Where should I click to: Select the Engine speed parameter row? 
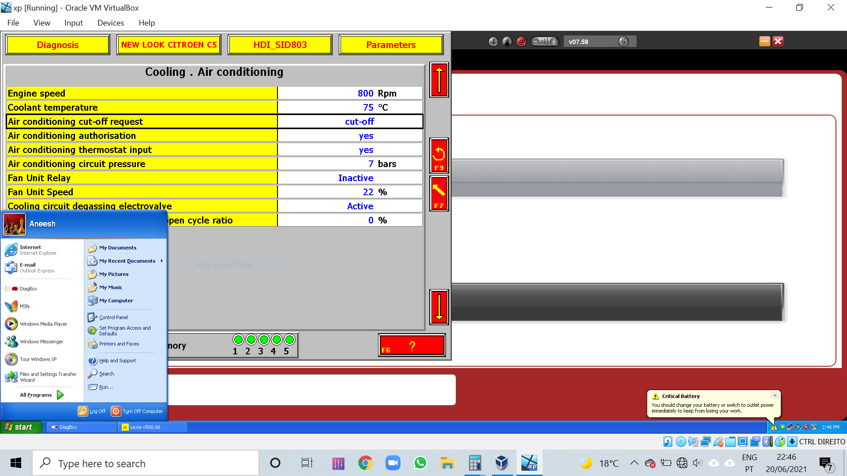click(215, 93)
